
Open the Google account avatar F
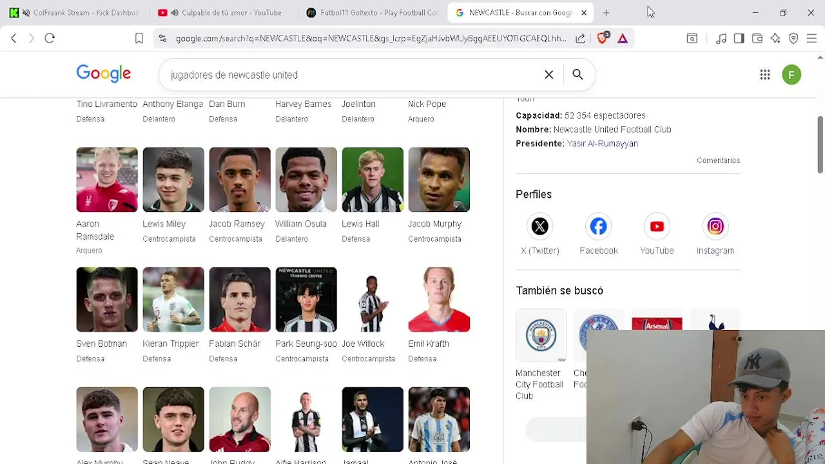coord(791,75)
